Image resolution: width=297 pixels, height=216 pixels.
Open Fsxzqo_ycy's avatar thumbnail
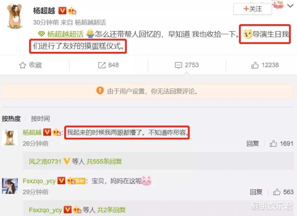point(10,186)
